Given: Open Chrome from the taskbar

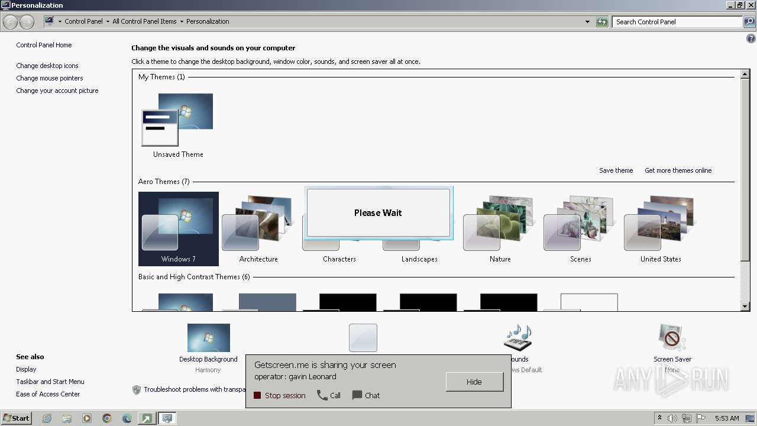Looking at the screenshot, I should (x=107, y=418).
